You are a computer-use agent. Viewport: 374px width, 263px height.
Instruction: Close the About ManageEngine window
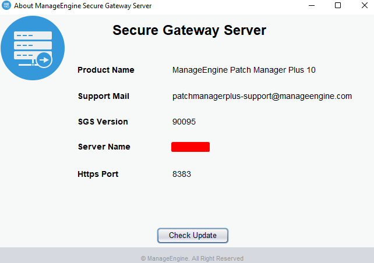point(365,5)
